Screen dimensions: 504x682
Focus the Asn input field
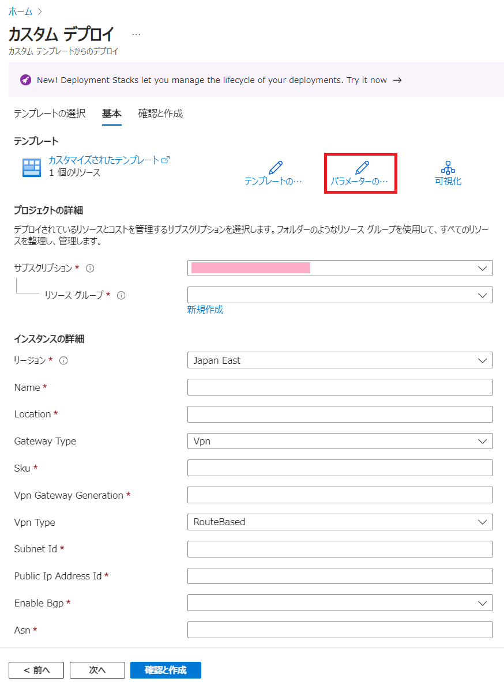(340, 630)
